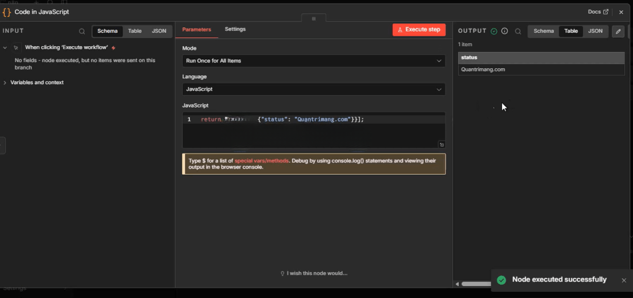This screenshot has height=298, width=633.
Task: Click the green output success check icon
Action: click(x=494, y=31)
